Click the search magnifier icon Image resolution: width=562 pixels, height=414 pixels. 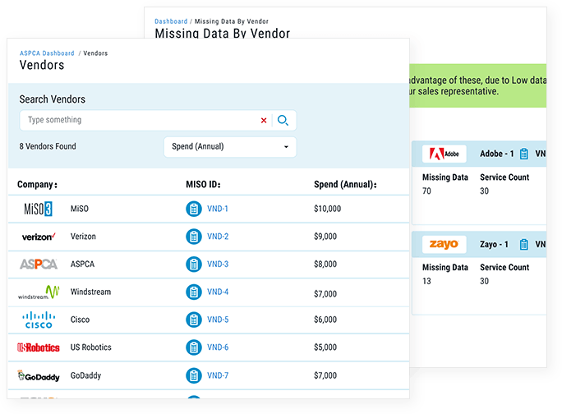(x=283, y=120)
